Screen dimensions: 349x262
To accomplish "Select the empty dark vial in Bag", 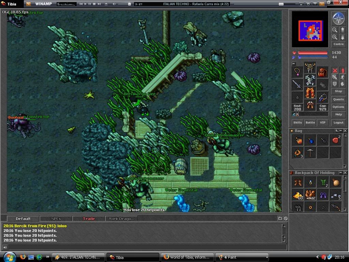I will pyautogui.click(x=323, y=140).
